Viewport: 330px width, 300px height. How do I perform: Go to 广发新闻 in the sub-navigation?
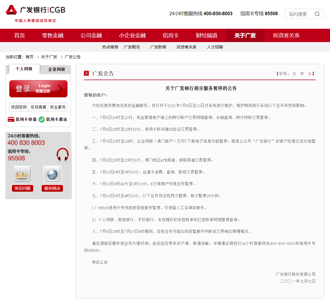tap(158, 47)
